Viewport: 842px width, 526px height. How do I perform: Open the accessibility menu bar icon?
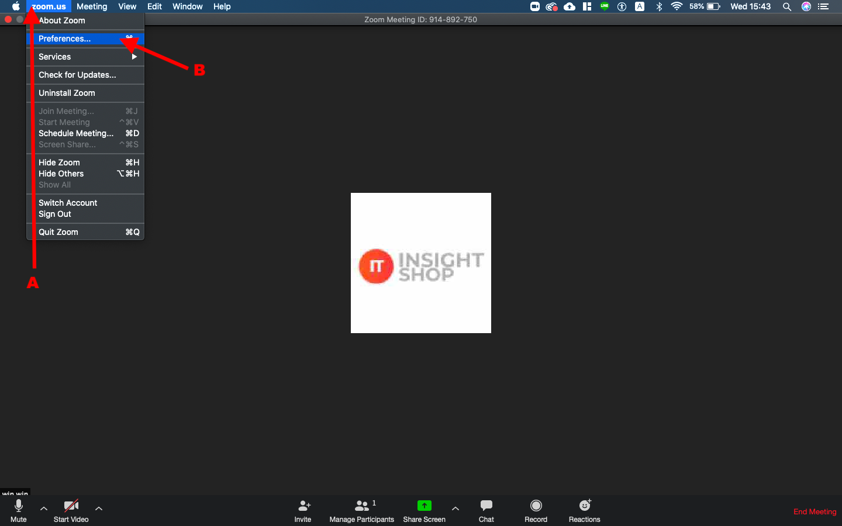622,6
